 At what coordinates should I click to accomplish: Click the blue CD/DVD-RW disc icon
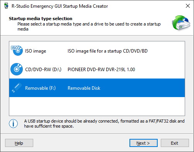(17, 69)
